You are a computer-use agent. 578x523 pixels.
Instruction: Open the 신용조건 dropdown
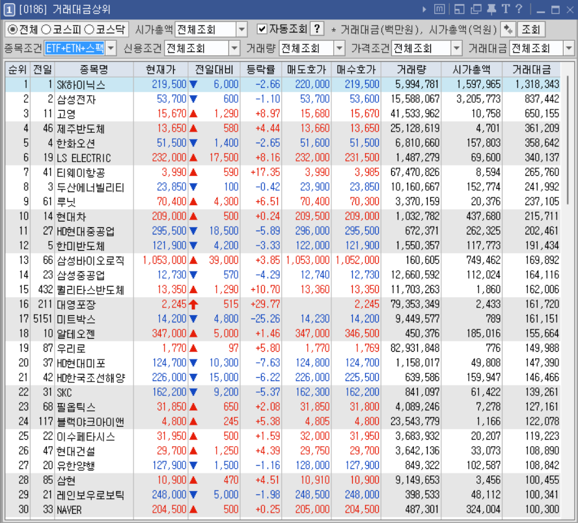(x=234, y=48)
